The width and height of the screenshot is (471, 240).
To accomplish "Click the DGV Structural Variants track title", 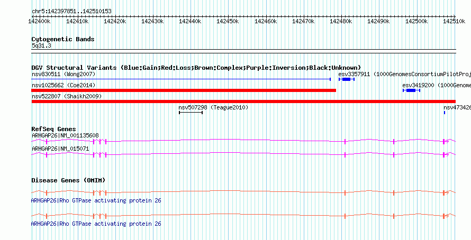I will pyautogui.click(x=196, y=68).
